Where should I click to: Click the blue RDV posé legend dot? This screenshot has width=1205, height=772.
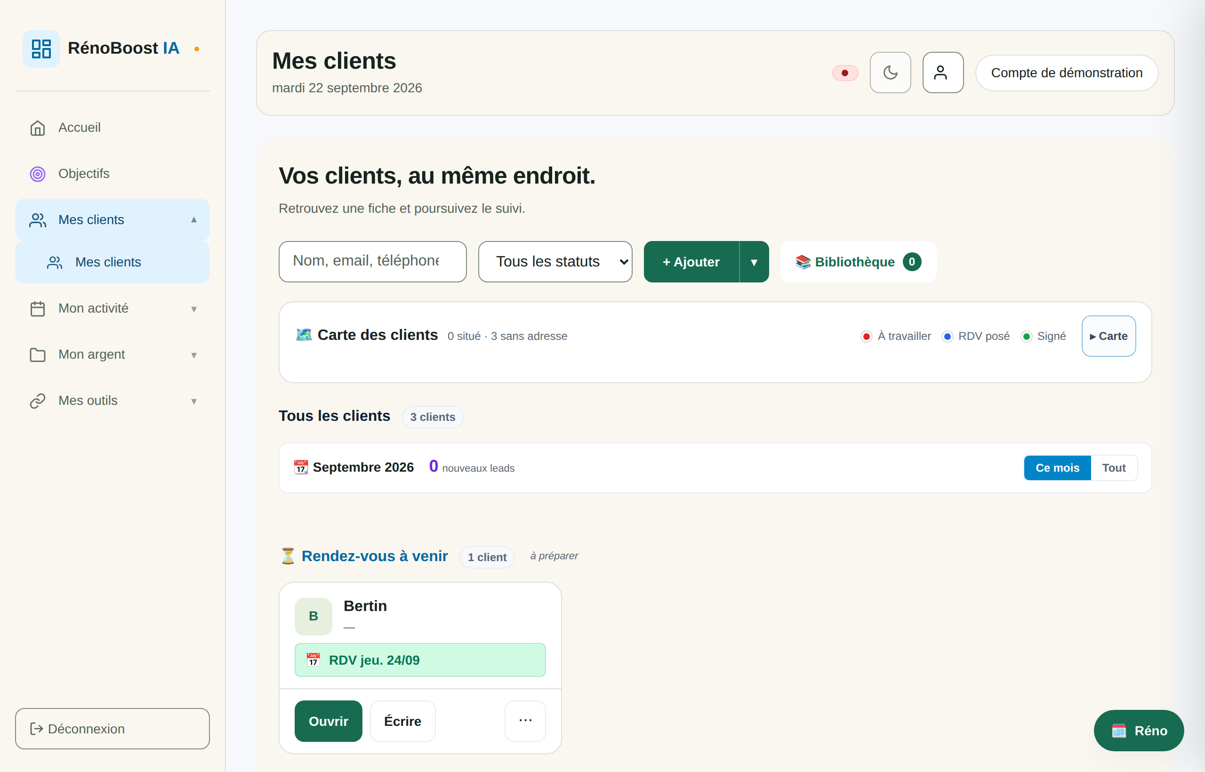[x=947, y=337]
